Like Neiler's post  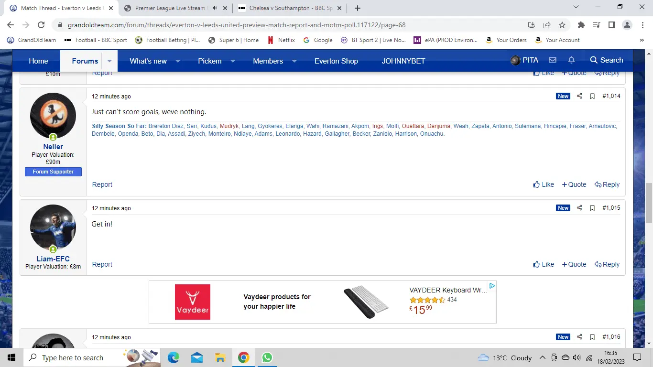[x=544, y=184]
